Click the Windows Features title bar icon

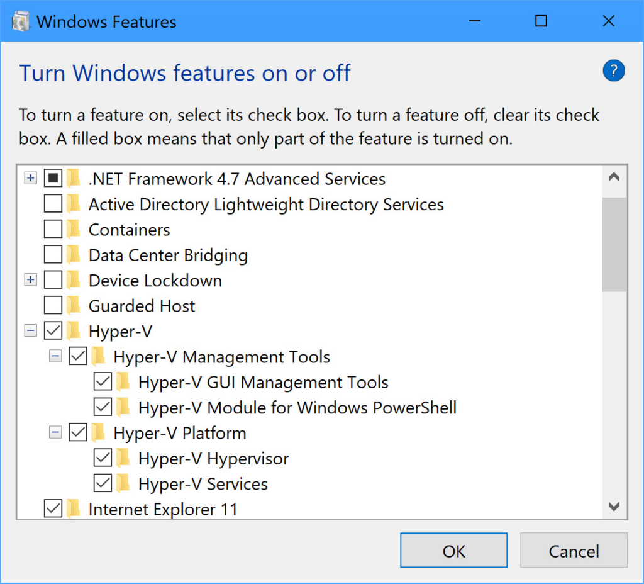[x=21, y=21]
